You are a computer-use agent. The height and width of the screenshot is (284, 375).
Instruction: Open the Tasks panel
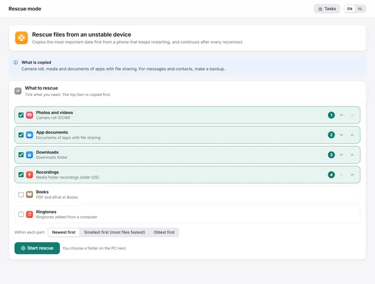pyautogui.click(x=327, y=9)
